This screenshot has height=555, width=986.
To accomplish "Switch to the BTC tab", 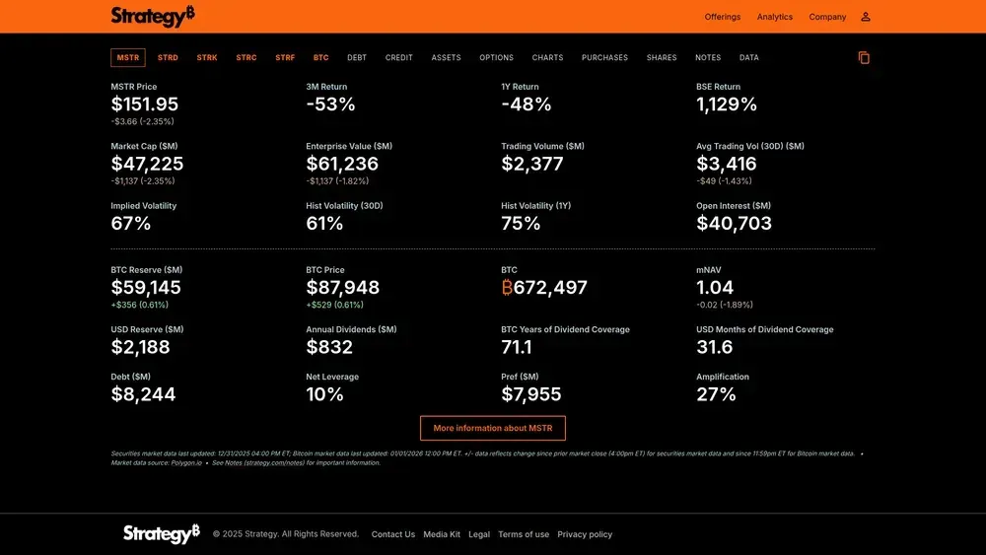I will click(320, 58).
